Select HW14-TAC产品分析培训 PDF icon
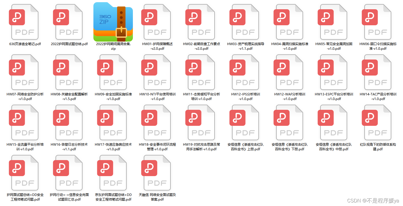The image size is (403, 206). [x=376, y=72]
